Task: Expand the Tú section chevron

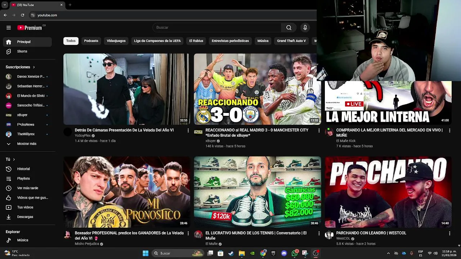Action: [14, 159]
